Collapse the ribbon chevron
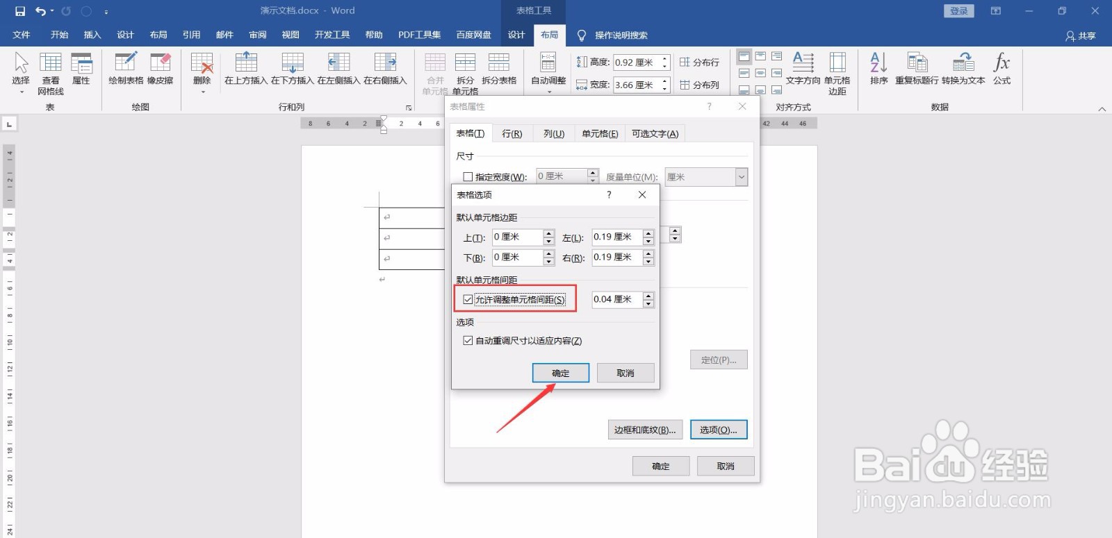1112x538 pixels. [x=1102, y=109]
